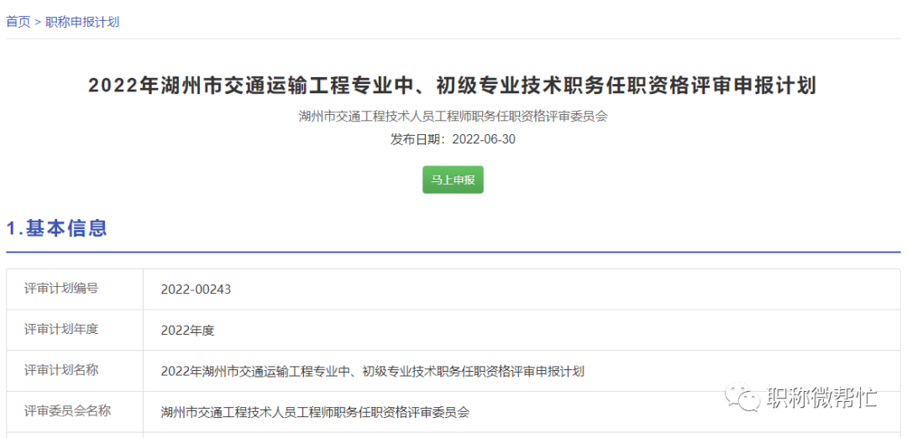Click the green 马上申报 button

tap(453, 180)
